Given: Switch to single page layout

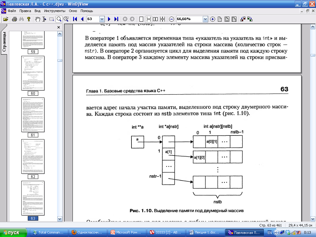Looking at the screenshot, I should 141,19.
